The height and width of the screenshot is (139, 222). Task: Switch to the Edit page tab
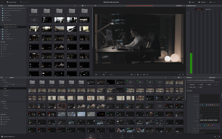101,136
